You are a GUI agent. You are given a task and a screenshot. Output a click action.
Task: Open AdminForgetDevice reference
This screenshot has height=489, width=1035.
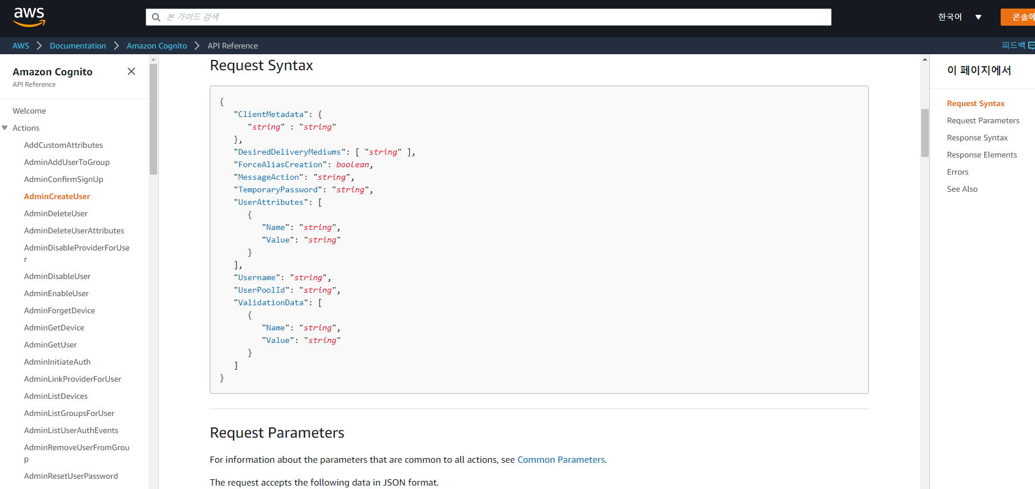click(59, 310)
